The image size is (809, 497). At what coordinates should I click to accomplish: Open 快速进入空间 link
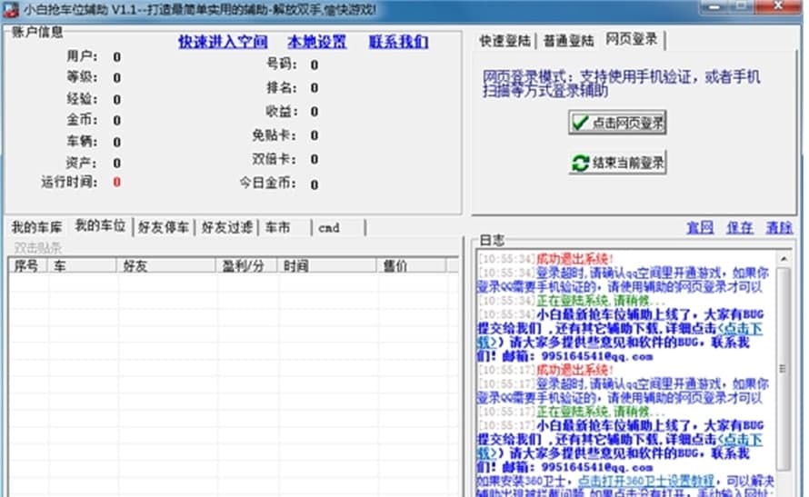tap(223, 42)
